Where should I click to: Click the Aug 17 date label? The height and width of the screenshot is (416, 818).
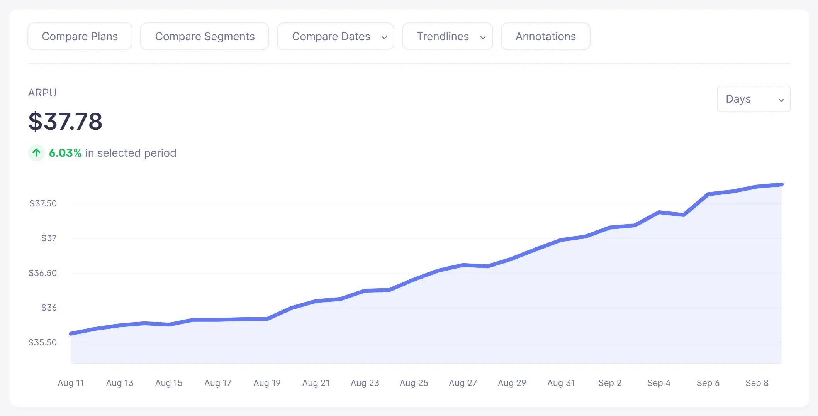[218, 383]
